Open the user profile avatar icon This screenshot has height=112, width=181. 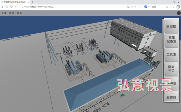click(178, 7)
